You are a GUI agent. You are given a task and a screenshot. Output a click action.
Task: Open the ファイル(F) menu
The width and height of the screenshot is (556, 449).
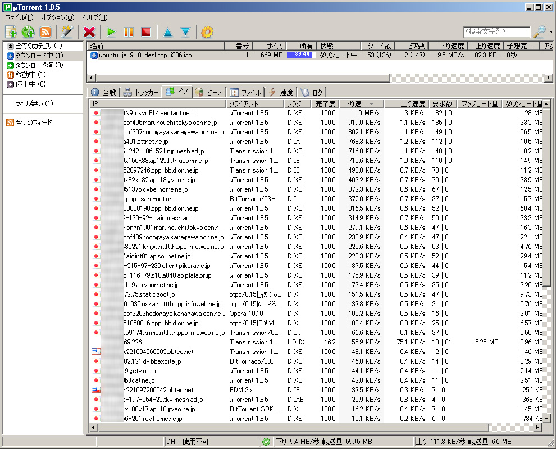[19, 17]
